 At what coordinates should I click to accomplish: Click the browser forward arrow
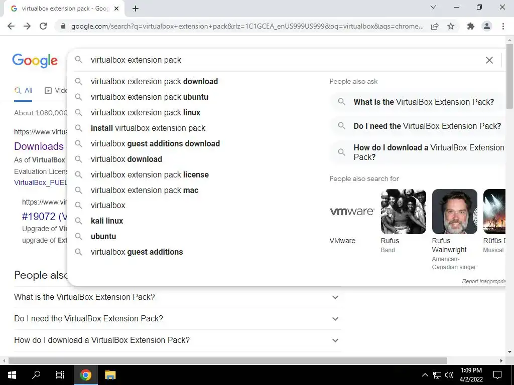point(27,26)
